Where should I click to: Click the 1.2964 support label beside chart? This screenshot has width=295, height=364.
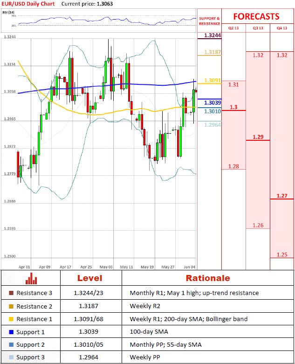(213, 125)
